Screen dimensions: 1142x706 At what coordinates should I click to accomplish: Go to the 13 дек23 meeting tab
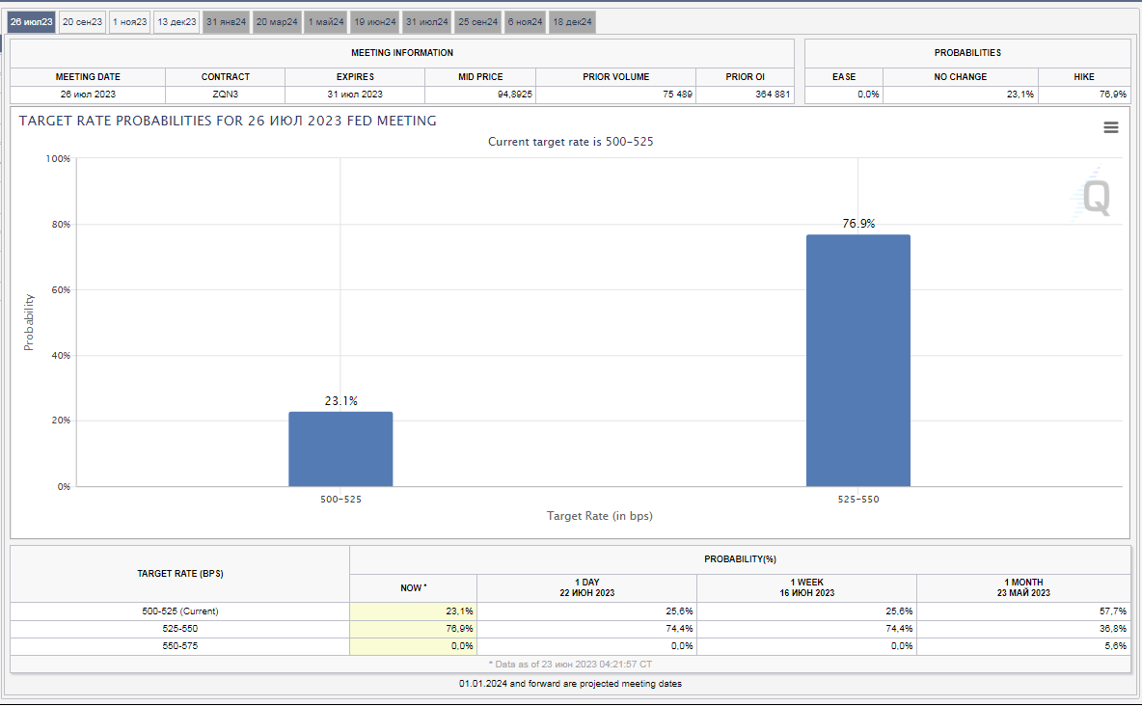click(x=177, y=21)
